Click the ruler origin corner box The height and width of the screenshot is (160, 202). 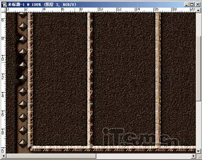3,10
